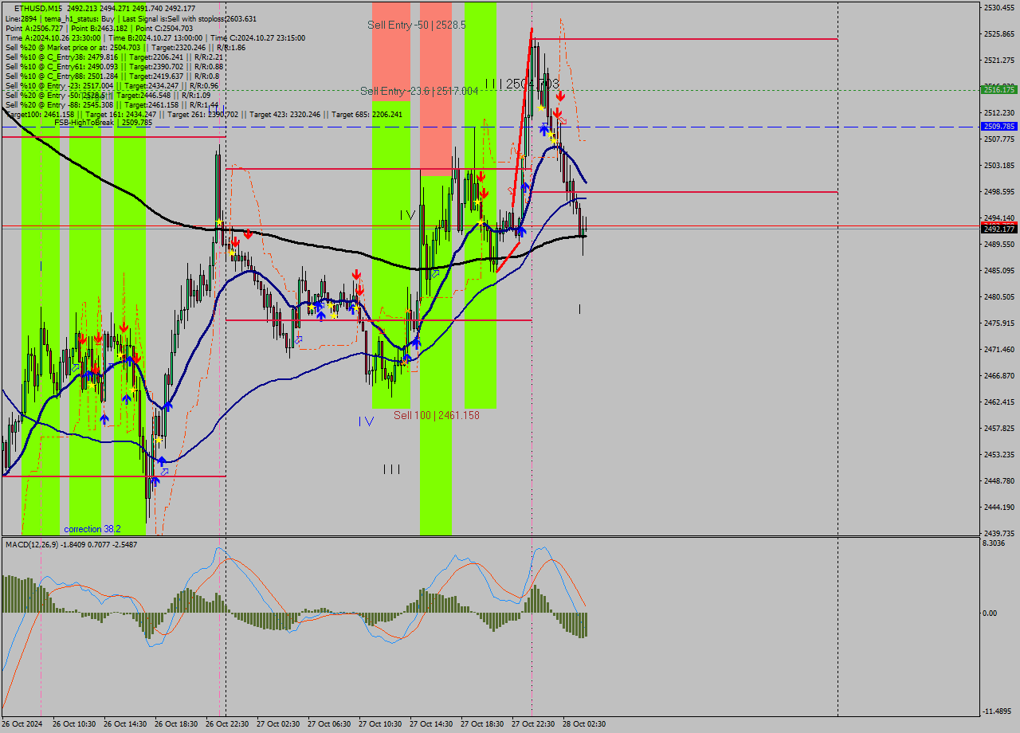Click 2453.235 on the price axis
The image size is (1020, 733).
tap(999, 454)
